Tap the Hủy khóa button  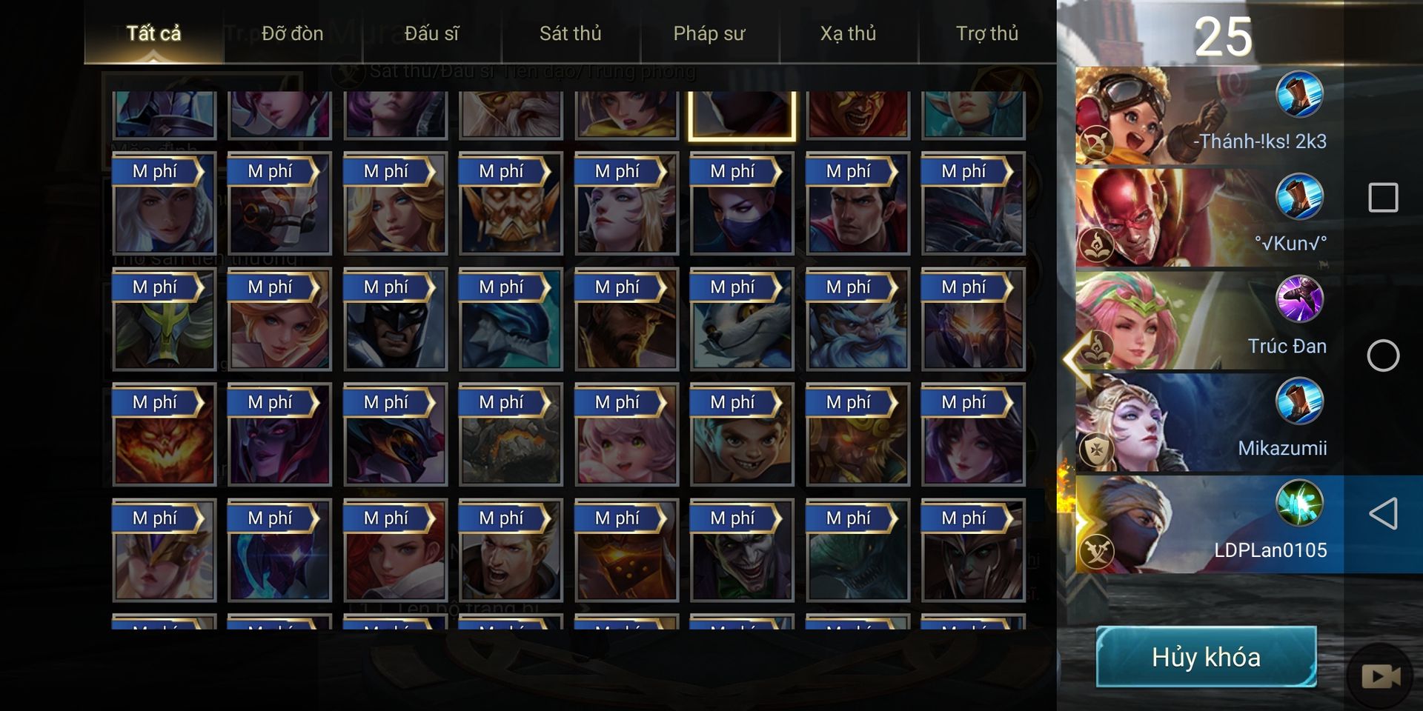[x=1206, y=657]
